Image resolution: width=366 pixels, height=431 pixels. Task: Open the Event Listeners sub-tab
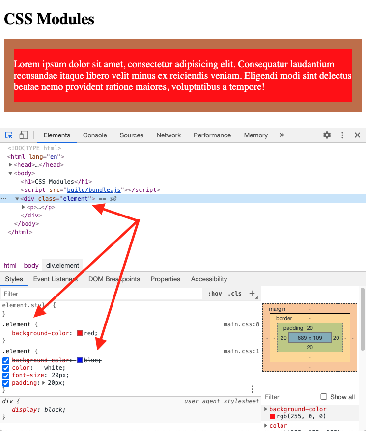56,279
